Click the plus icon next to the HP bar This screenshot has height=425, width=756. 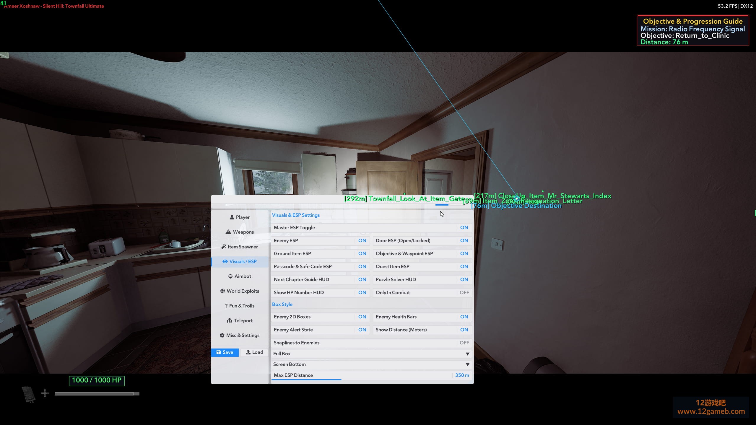coord(45,393)
